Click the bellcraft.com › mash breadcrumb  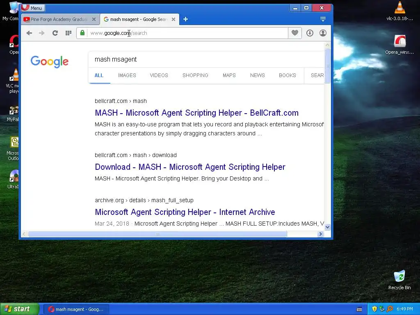click(121, 101)
